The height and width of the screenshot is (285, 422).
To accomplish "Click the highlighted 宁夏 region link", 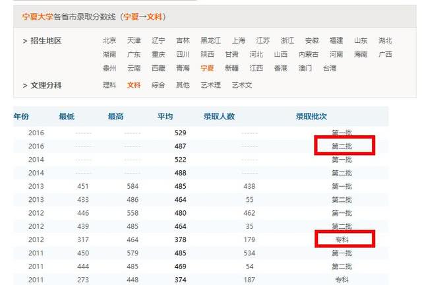I will click(x=207, y=69).
